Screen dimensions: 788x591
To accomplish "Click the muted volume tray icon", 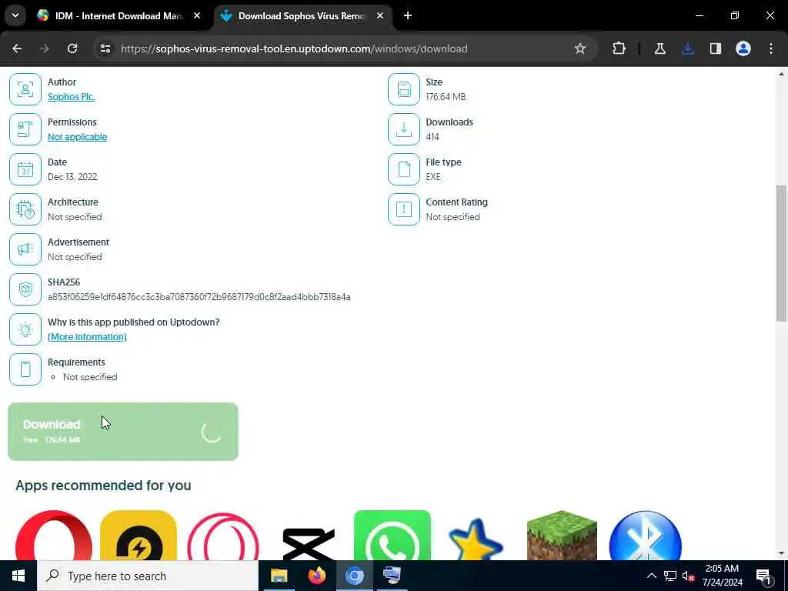I will pos(688,576).
